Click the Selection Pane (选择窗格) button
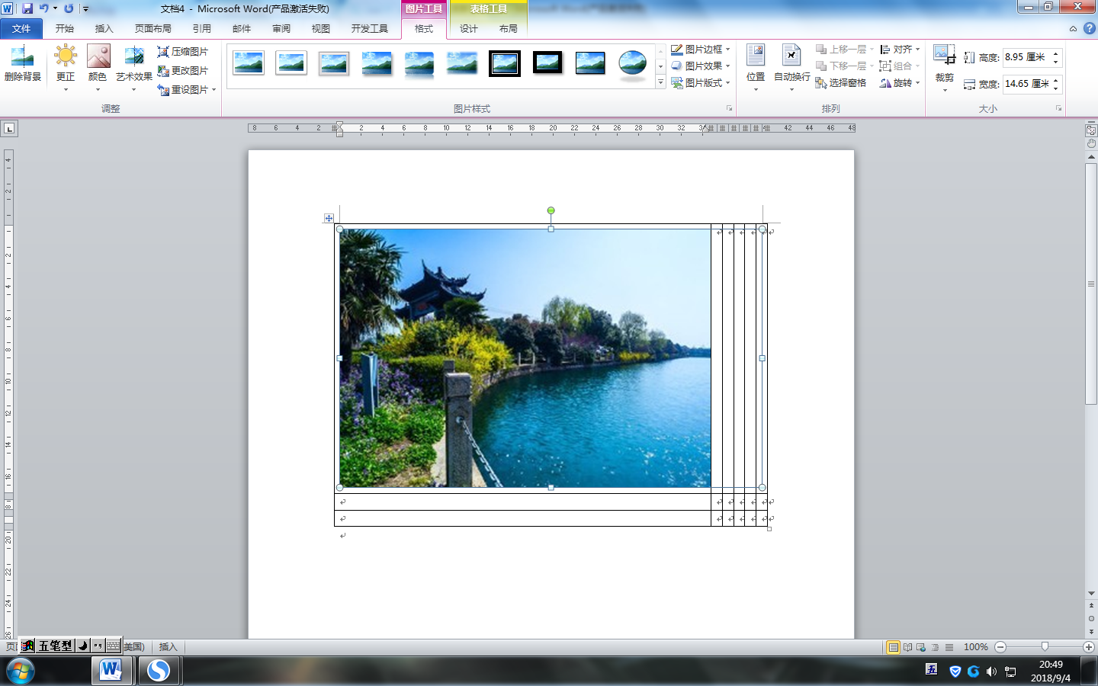This screenshot has height=686, width=1098. pyautogui.click(x=841, y=83)
